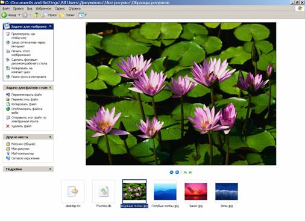Select the desktop.ini file thumbnail

[73, 191]
